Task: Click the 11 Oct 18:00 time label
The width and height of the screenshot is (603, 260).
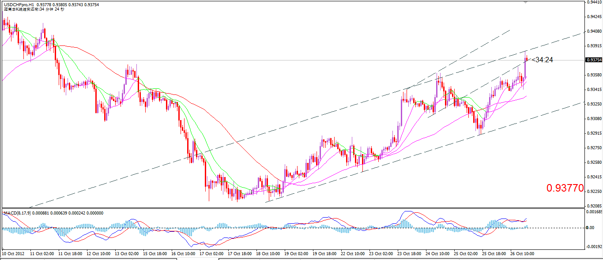Action: click(x=70, y=254)
